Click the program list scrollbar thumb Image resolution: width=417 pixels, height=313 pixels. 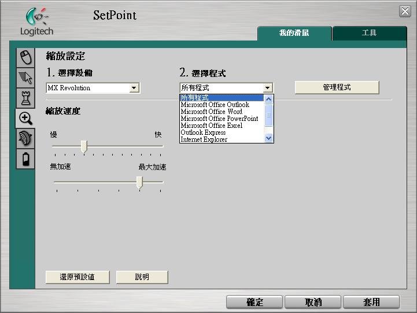268,115
